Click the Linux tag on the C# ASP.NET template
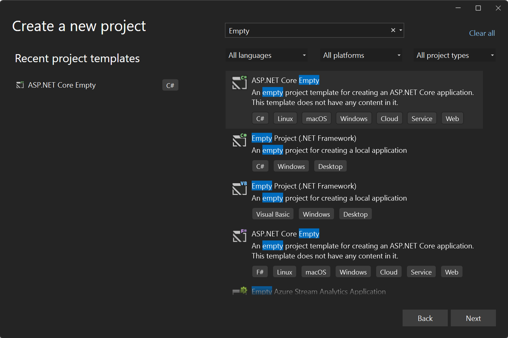508x338 pixels. [285, 118]
